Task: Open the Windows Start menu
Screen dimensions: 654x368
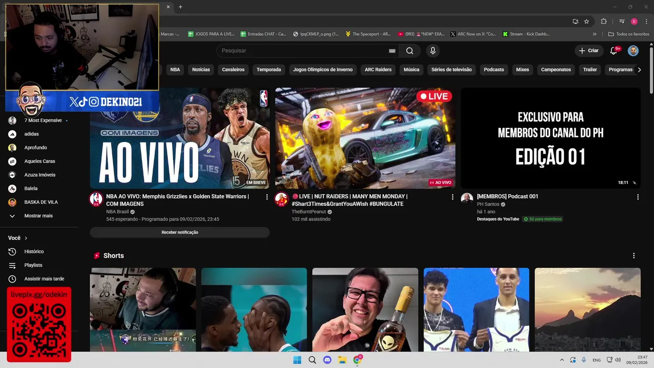Action: click(x=297, y=360)
